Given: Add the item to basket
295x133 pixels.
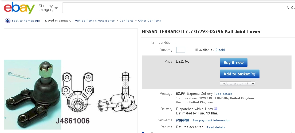Looking at the screenshot, I should click(x=239, y=74).
